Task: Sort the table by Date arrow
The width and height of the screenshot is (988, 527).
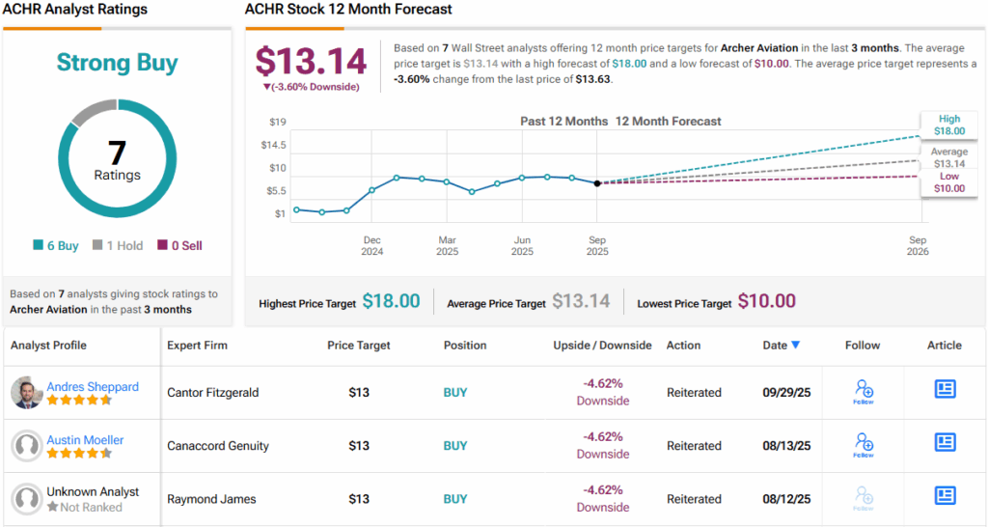Action: pos(795,345)
